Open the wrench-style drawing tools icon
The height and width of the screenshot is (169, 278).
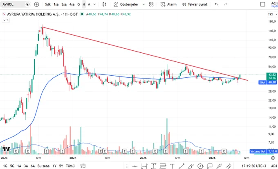[229, 166]
